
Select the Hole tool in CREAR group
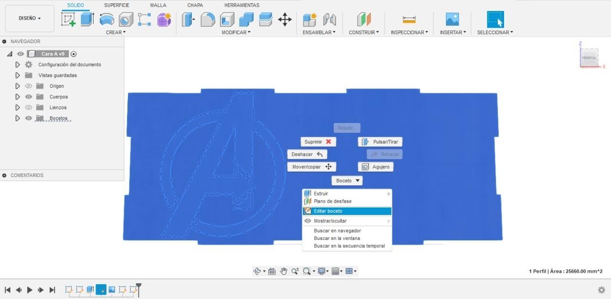[126, 20]
